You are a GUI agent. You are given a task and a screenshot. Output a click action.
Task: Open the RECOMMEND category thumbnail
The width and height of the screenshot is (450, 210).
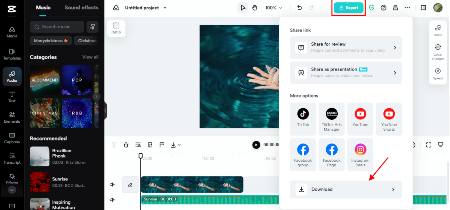(45, 80)
